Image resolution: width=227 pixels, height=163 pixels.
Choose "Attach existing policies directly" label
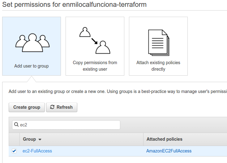[158, 66]
